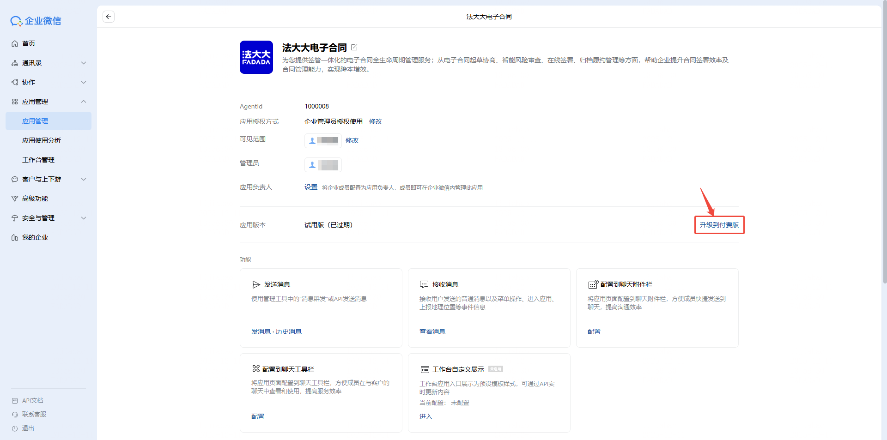Click the 安全与管理 umbrella icon
The image size is (887, 440).
pos(15,218)
